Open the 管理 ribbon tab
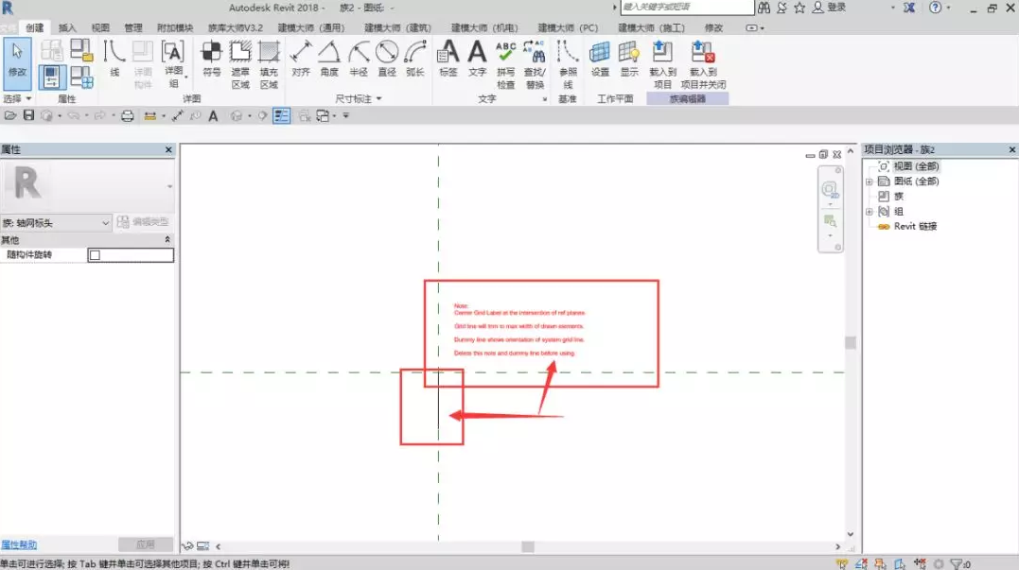The height and width of the screenshot is (570, 1019). pyautogui.click(x=133, y=28)
